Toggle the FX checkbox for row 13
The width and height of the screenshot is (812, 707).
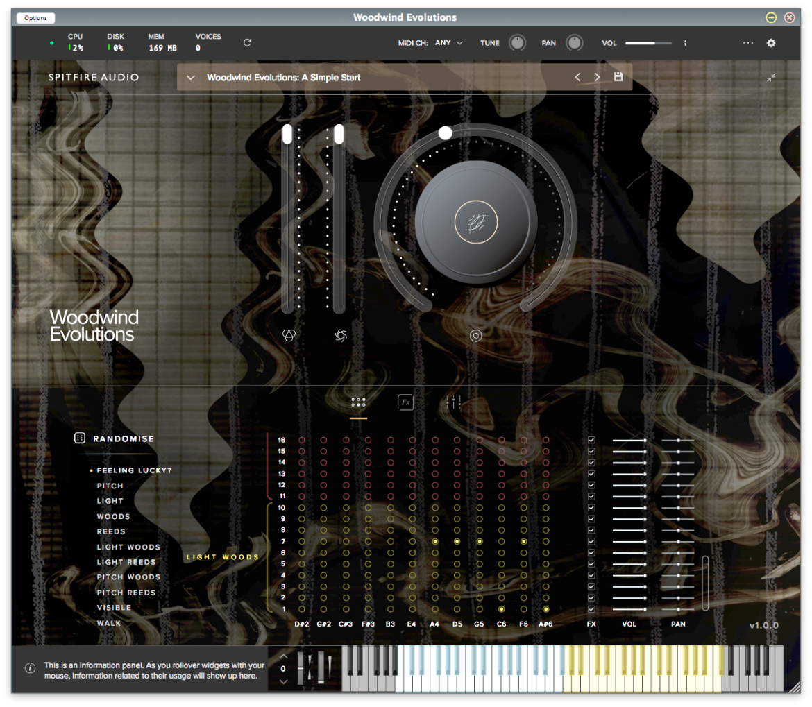click(591, 474)
